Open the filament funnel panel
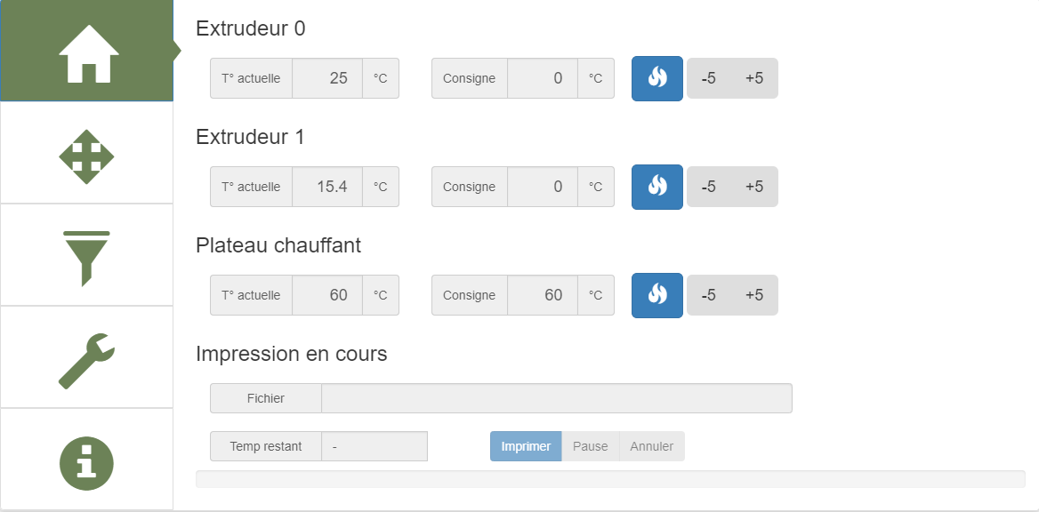 pos(86,258)
